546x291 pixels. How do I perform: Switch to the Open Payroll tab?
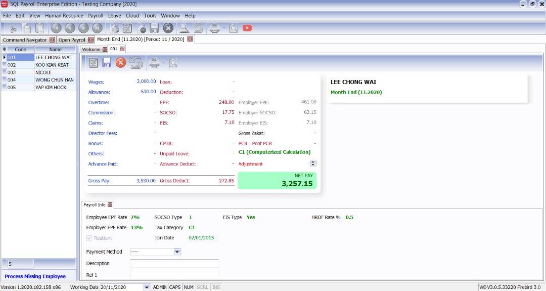click(72, 39)
